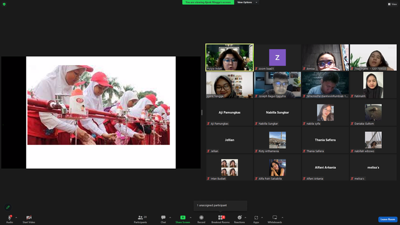Click the green encryption shield icon
The height and width of the screenshot is (225, 400).
click(x=4, y=4)
